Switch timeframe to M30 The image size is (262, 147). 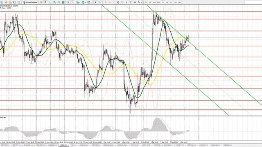point(158,2)
